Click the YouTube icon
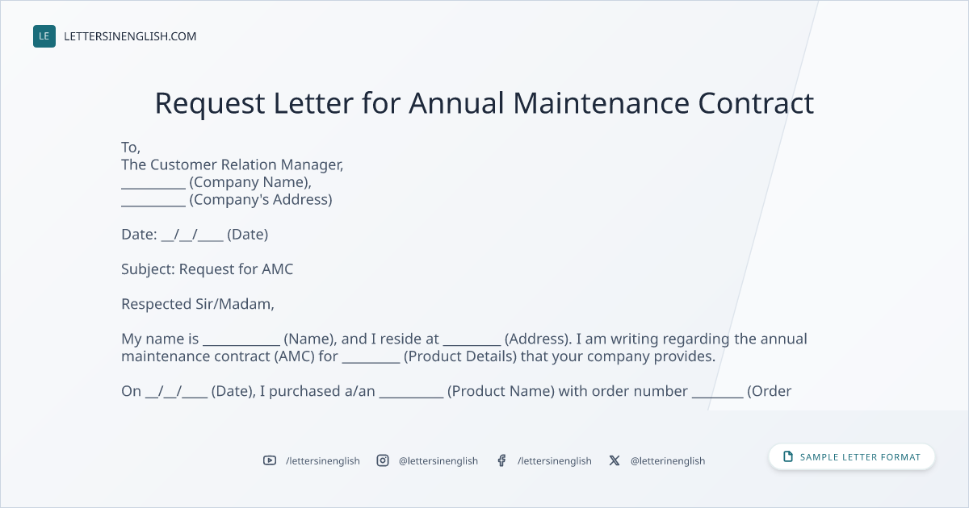 pos(270,460)
